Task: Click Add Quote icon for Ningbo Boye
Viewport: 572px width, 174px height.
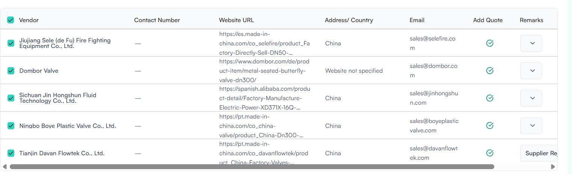Action: click(x=489, y=126)
